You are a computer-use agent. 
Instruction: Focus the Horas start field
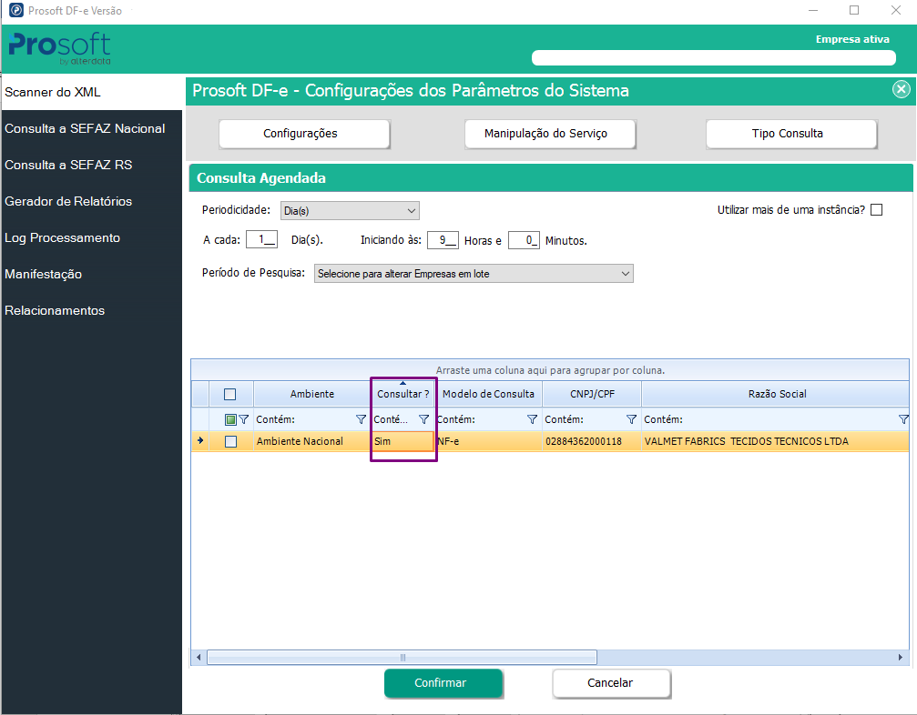443,240
